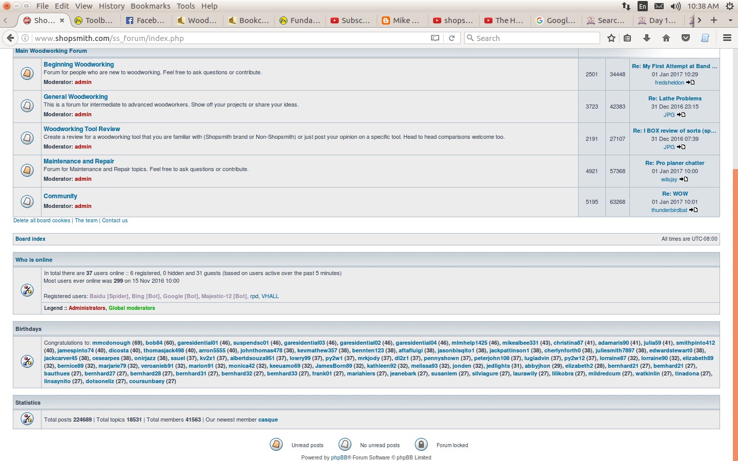Toggle the reader view icon in the URL bar
The height and width of the screenshot is (461, 738).
(x=435, y=38)
